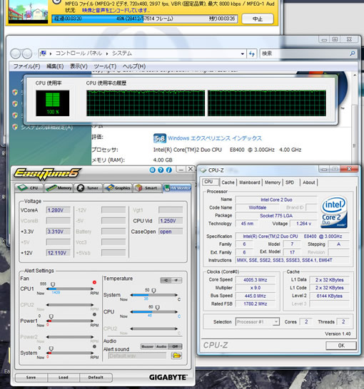Click the System window vertical scrollbar
The height and width of the screenshot is (389, 364).
(355, 119)
